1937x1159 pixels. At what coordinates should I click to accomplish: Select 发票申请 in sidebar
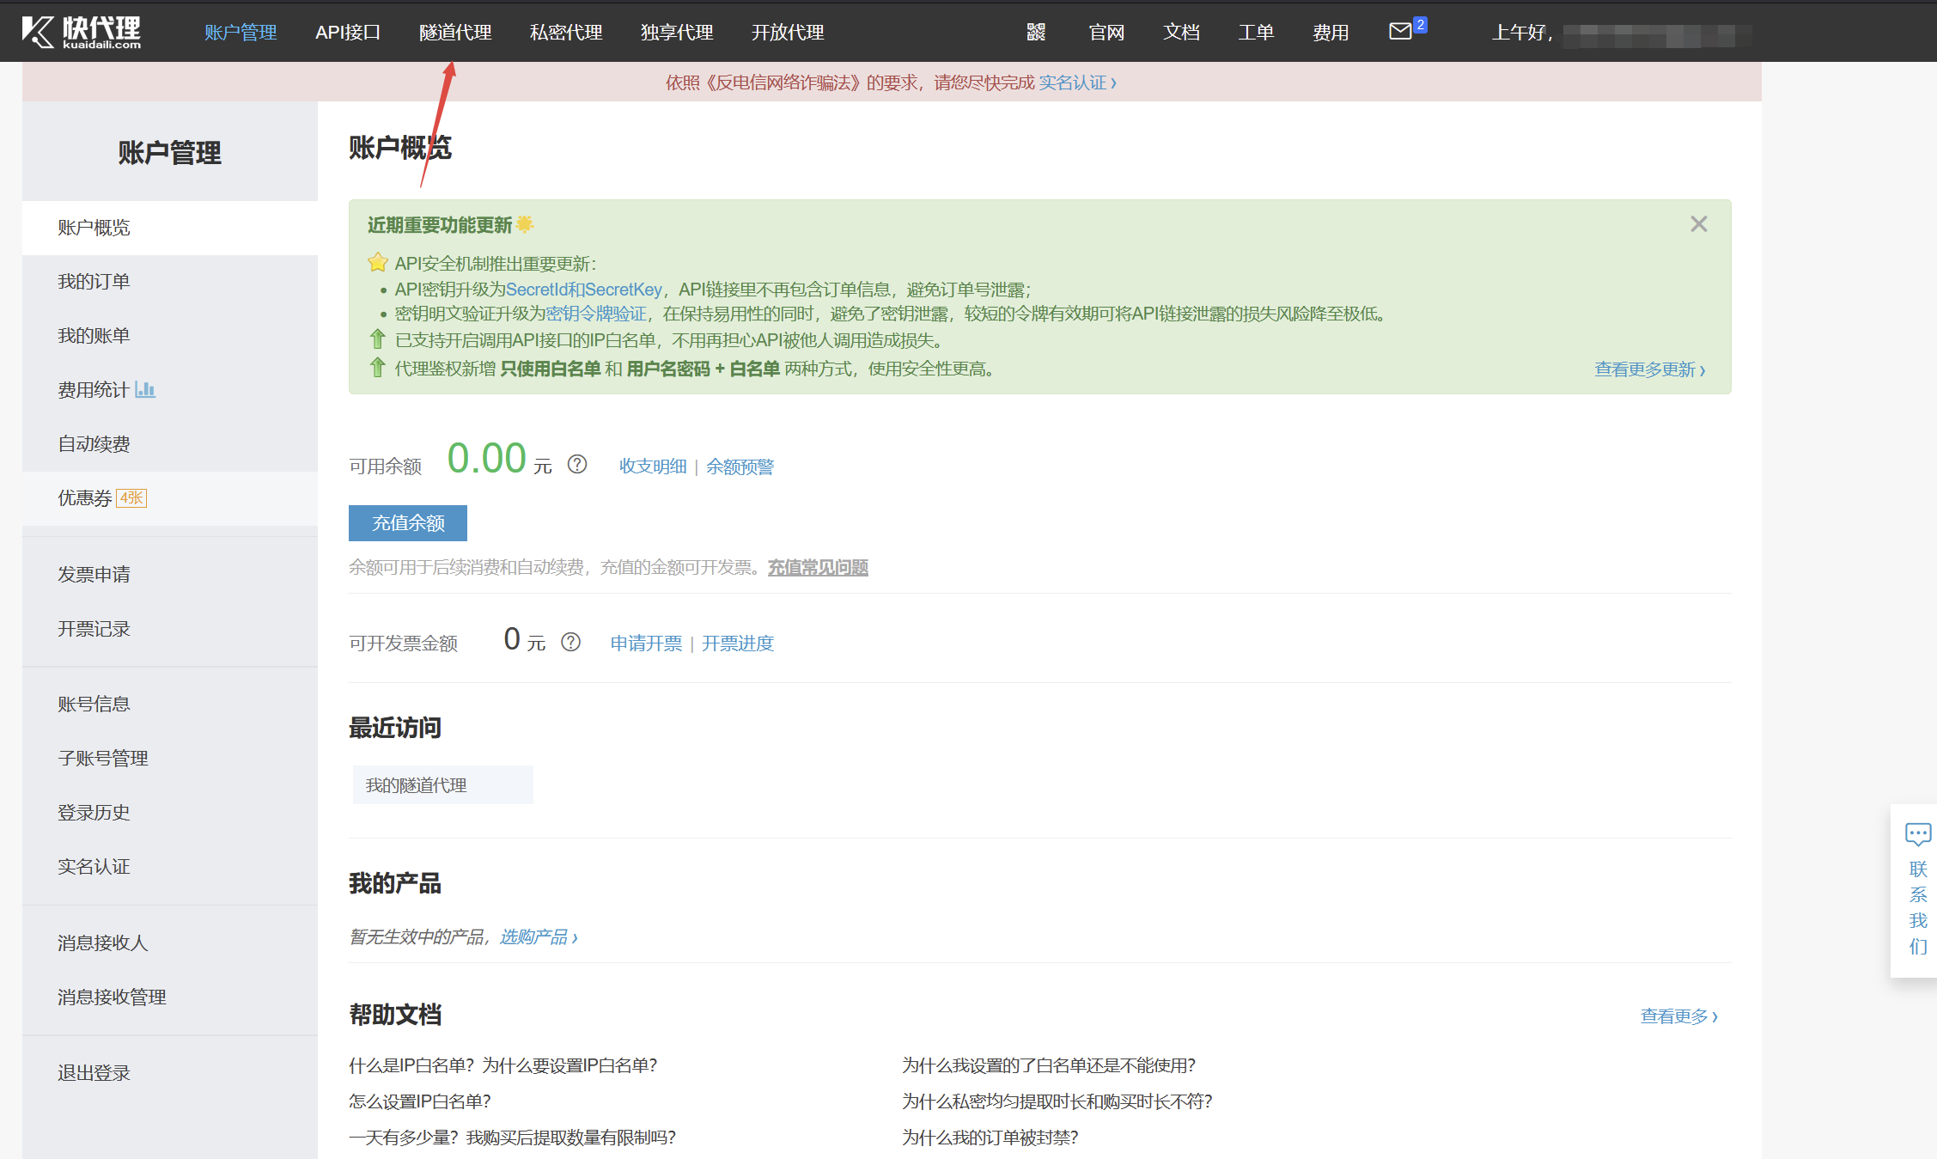pos(170,575)
